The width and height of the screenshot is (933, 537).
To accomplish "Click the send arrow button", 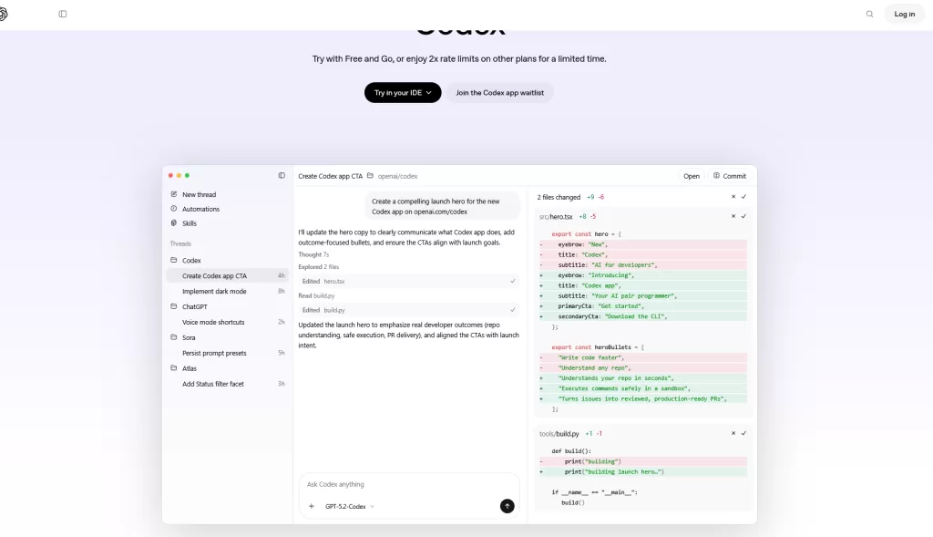I will click(507, 506).
